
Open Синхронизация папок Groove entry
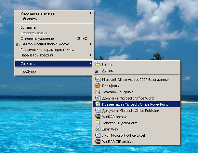[54, 44]
